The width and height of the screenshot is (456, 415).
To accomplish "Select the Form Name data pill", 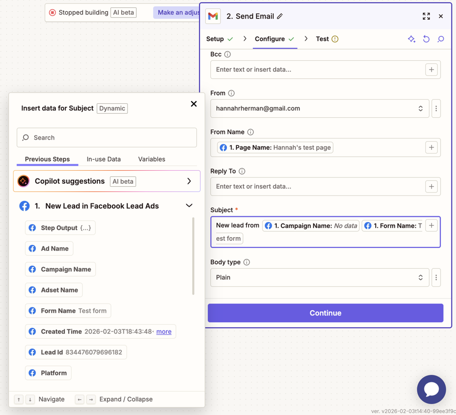I will pos(68,311).
